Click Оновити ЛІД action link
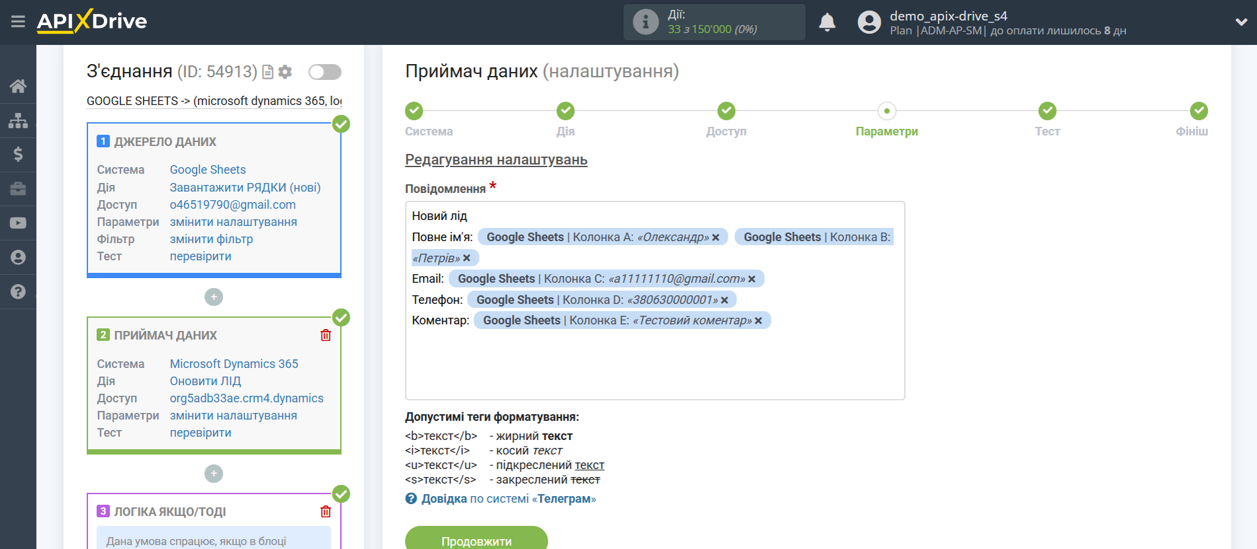Viewport: 1257px width, 549px height. (205, 381)
